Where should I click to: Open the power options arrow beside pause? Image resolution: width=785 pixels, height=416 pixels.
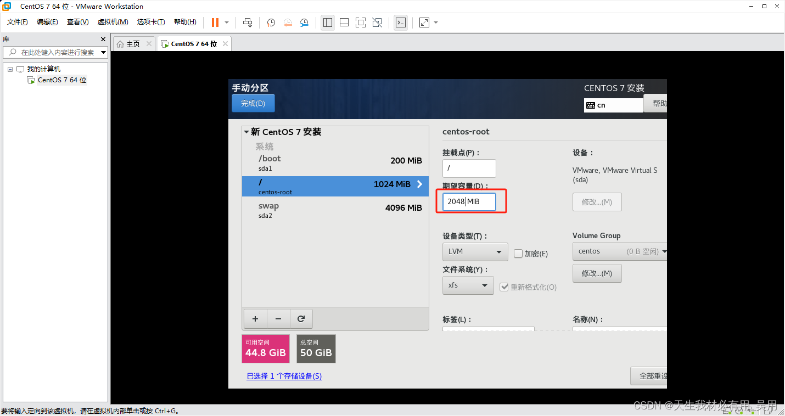(x=227, y=23)
